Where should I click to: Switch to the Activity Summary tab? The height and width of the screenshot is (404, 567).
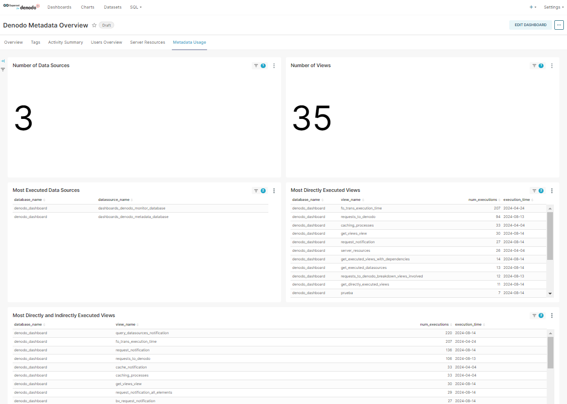pyautogui.click(x=65, y=42)
